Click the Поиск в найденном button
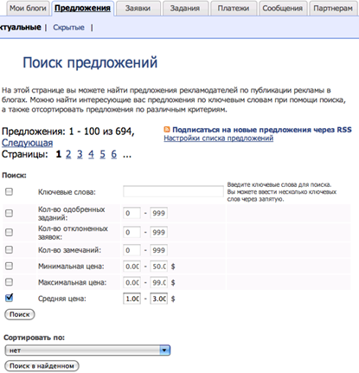The image size is (359, 373). 42,366
